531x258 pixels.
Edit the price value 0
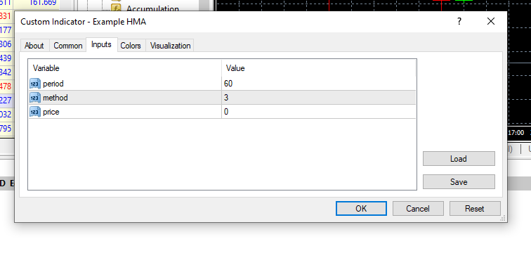click(x=319, y=112)
